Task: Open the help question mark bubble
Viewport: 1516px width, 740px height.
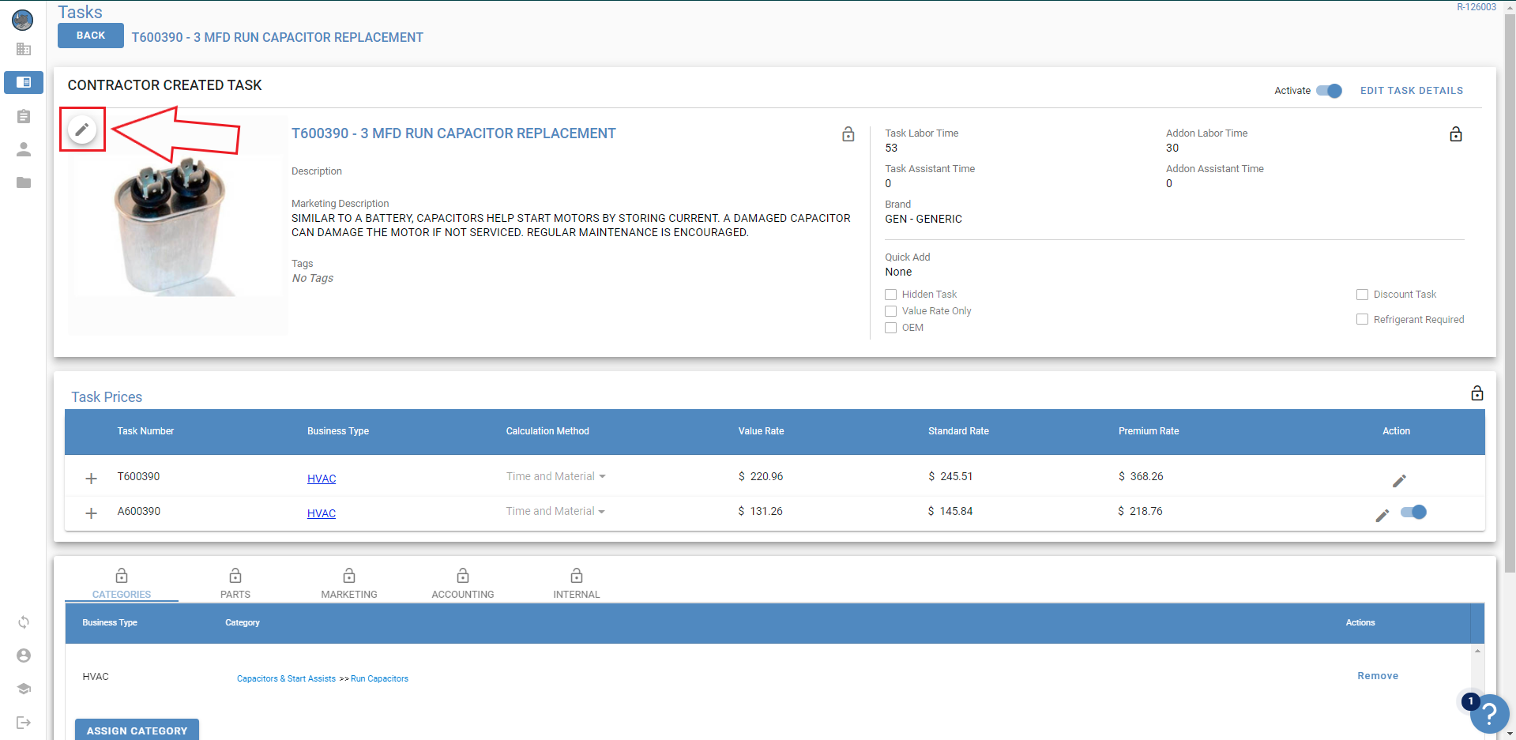Action: 1489,714
